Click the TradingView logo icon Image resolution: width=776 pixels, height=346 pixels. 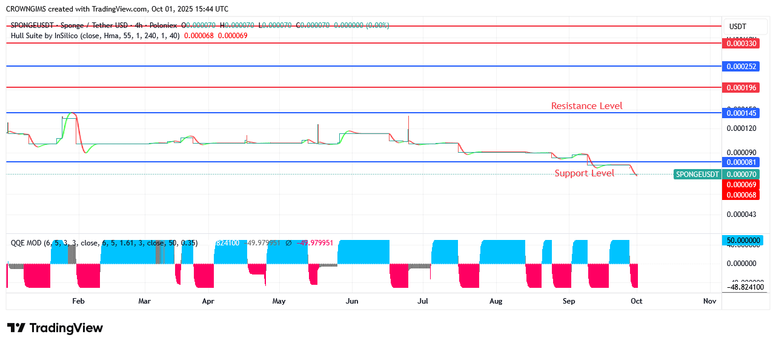click(16, 328)
